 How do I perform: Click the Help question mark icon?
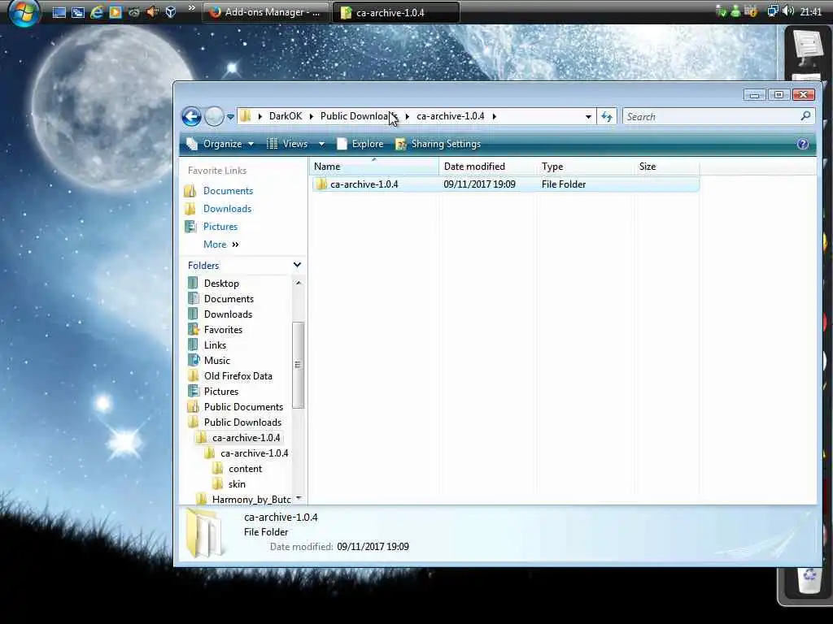803,144
